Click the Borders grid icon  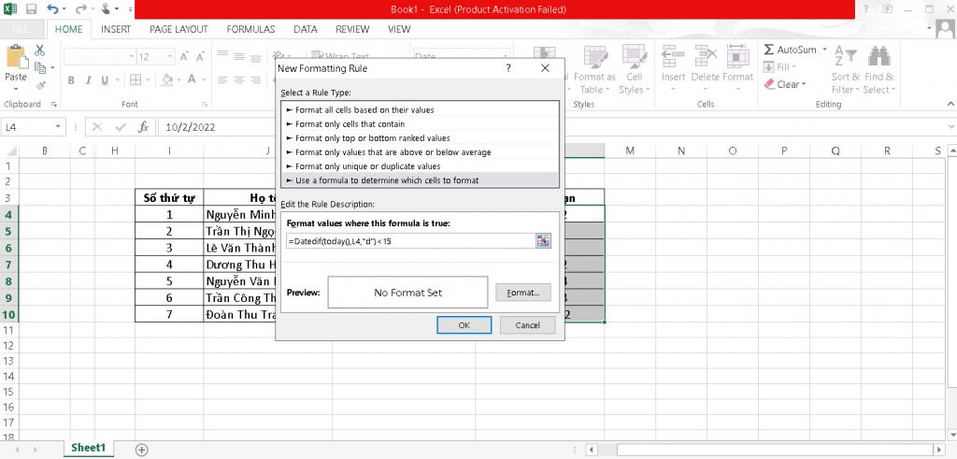135,80
